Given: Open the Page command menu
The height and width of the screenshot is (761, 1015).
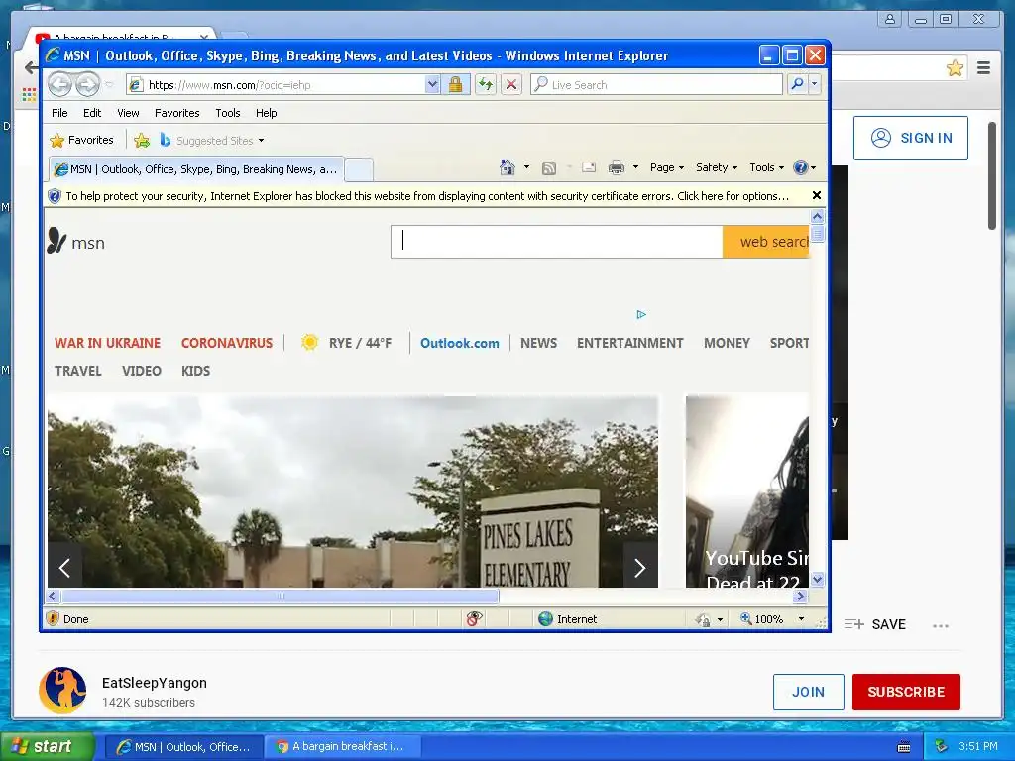Looking at the screenshot, I should point(667,167).
